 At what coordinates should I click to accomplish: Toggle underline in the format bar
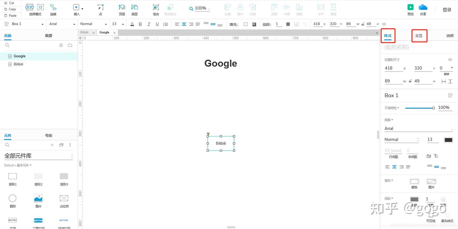[x=157, y=24]
